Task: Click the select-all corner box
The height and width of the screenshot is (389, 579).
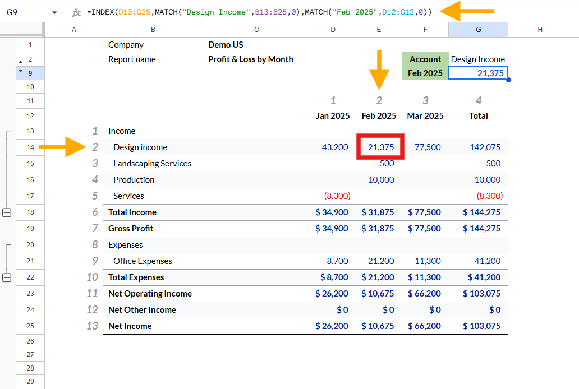Action: pyautogui.click(x=30, y=30)
